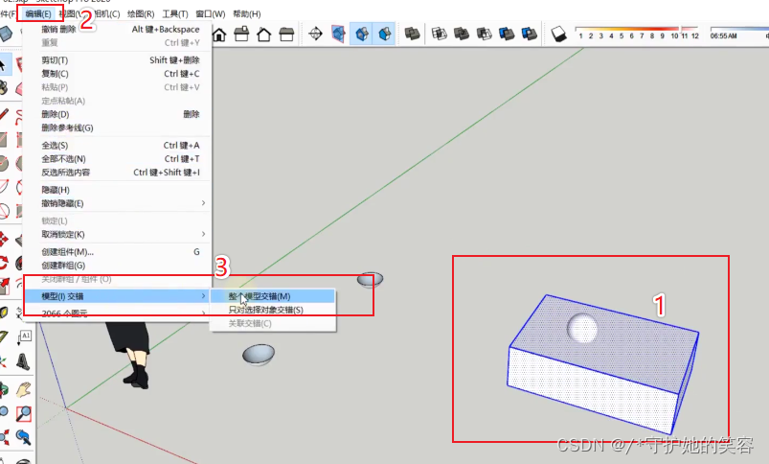769x464 pixels.
Task: Expand the 撤销隐藏(E) submenu arrow
Action: [x=203, y=203]
